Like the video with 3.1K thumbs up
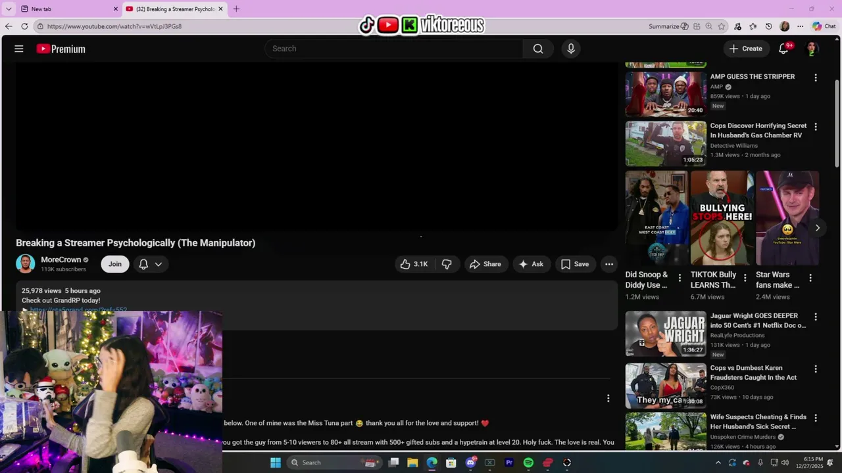Image resolution: width=842 pixels, height=473 pixels. pos(414,264)
